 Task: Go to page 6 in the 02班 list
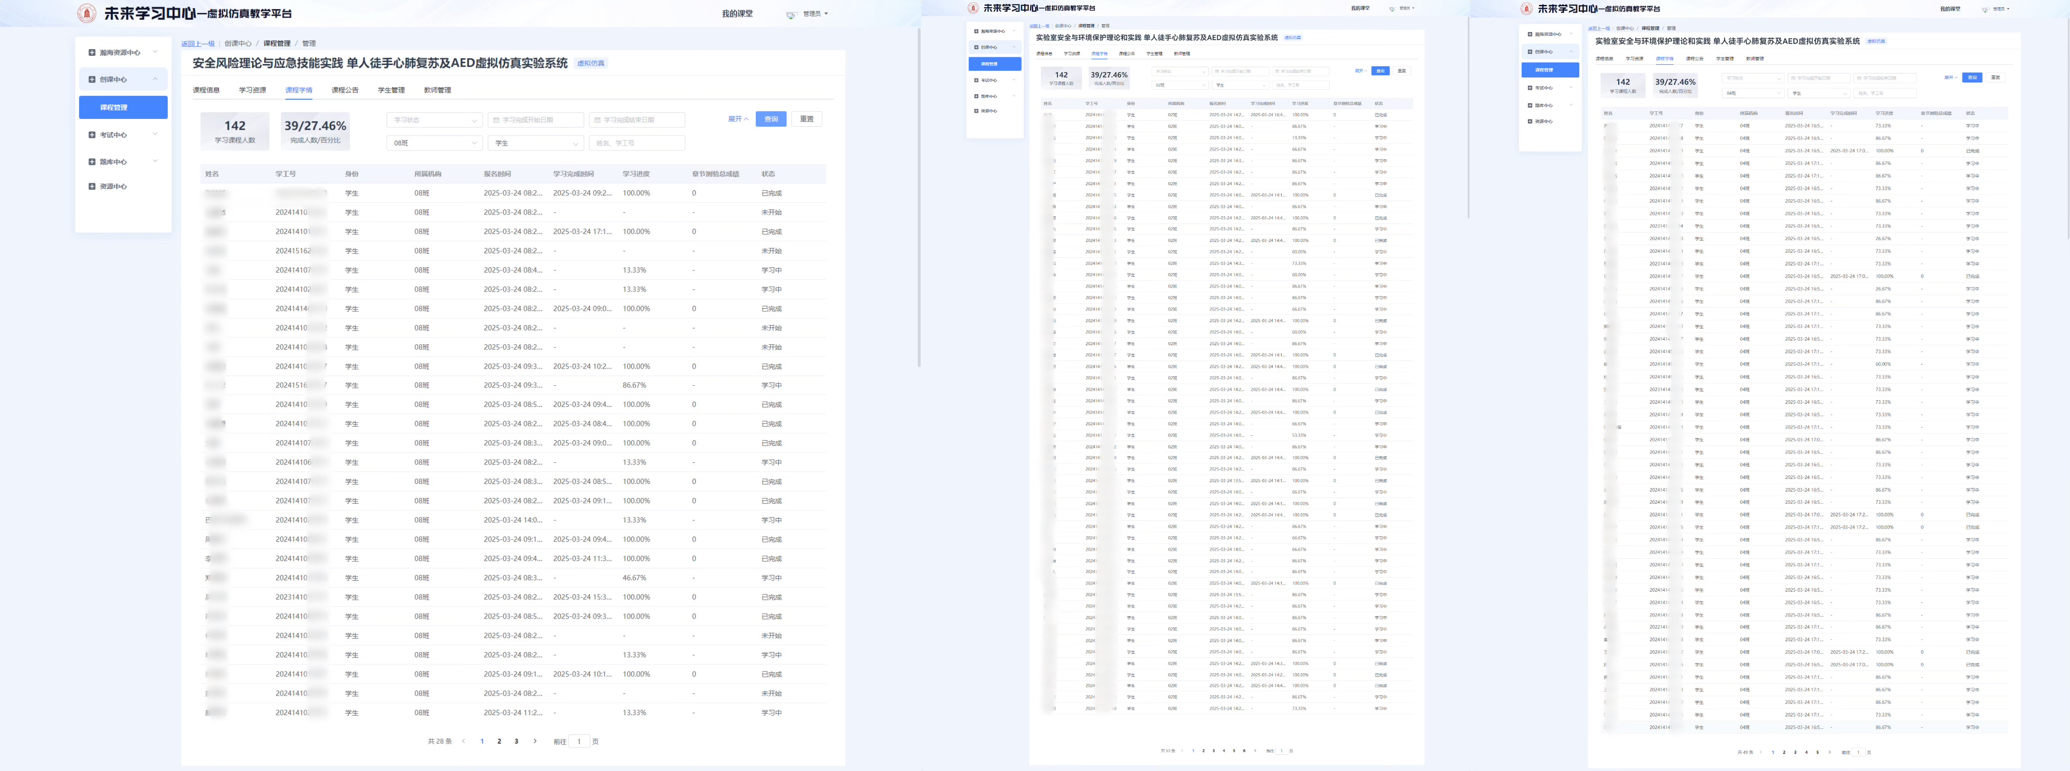[x=1244, y=751]
